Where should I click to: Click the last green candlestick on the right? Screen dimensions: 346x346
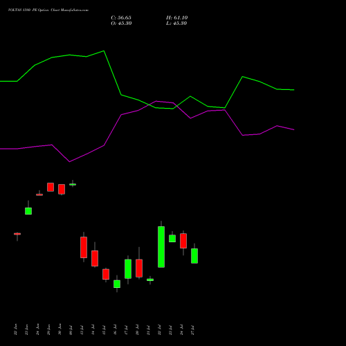pyautogui.click(x=194, y=256)
